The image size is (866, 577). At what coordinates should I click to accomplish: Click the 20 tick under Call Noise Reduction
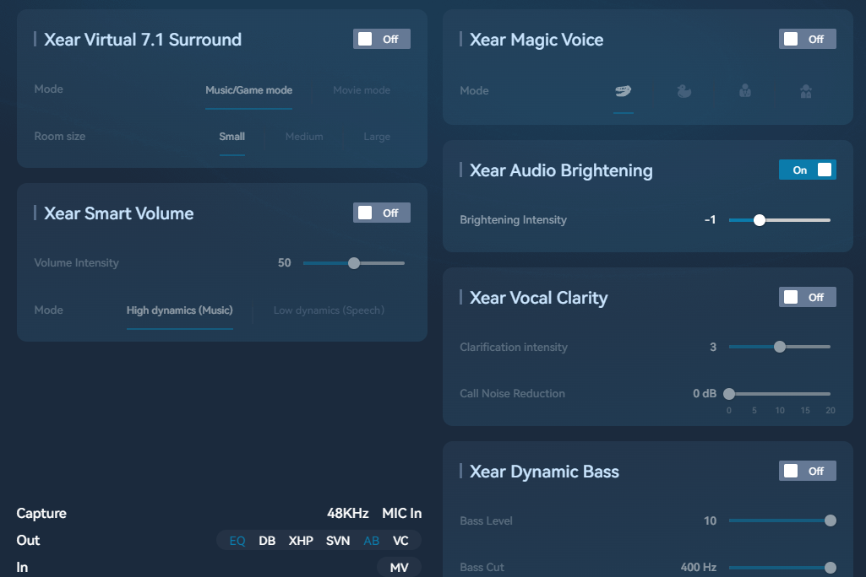pos(831,411)
